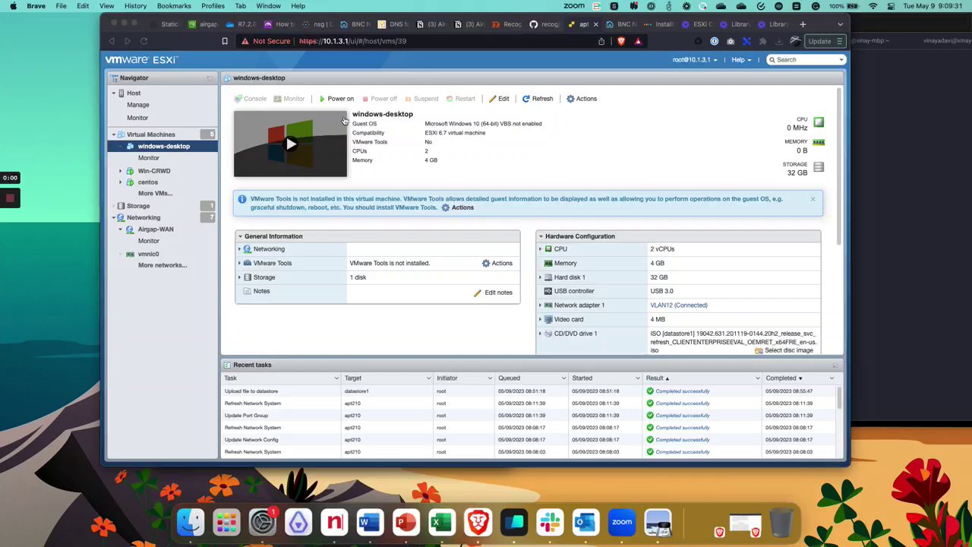Select Manage under Host

coord(137,105)
